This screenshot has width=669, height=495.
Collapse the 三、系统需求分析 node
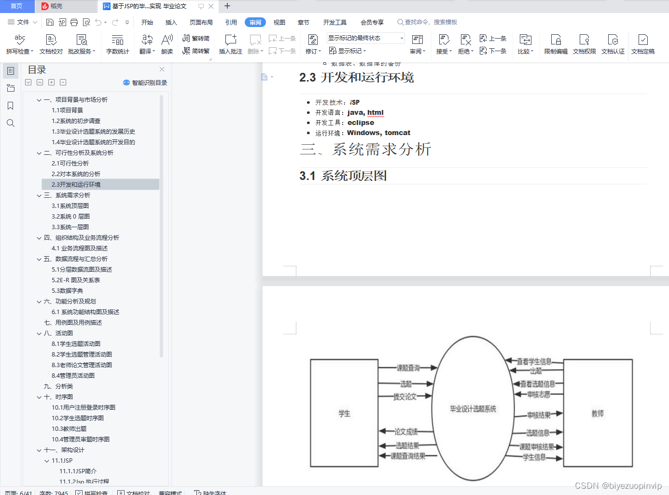(39, 195)
